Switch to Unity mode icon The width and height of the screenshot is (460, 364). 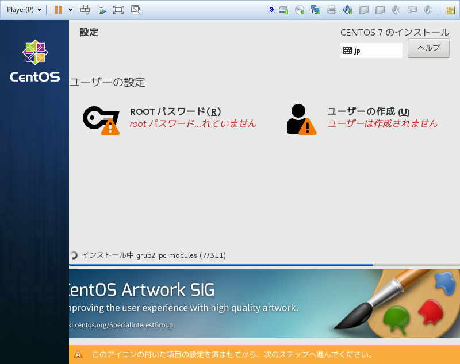pyautogui.click(x=136, y=10)
